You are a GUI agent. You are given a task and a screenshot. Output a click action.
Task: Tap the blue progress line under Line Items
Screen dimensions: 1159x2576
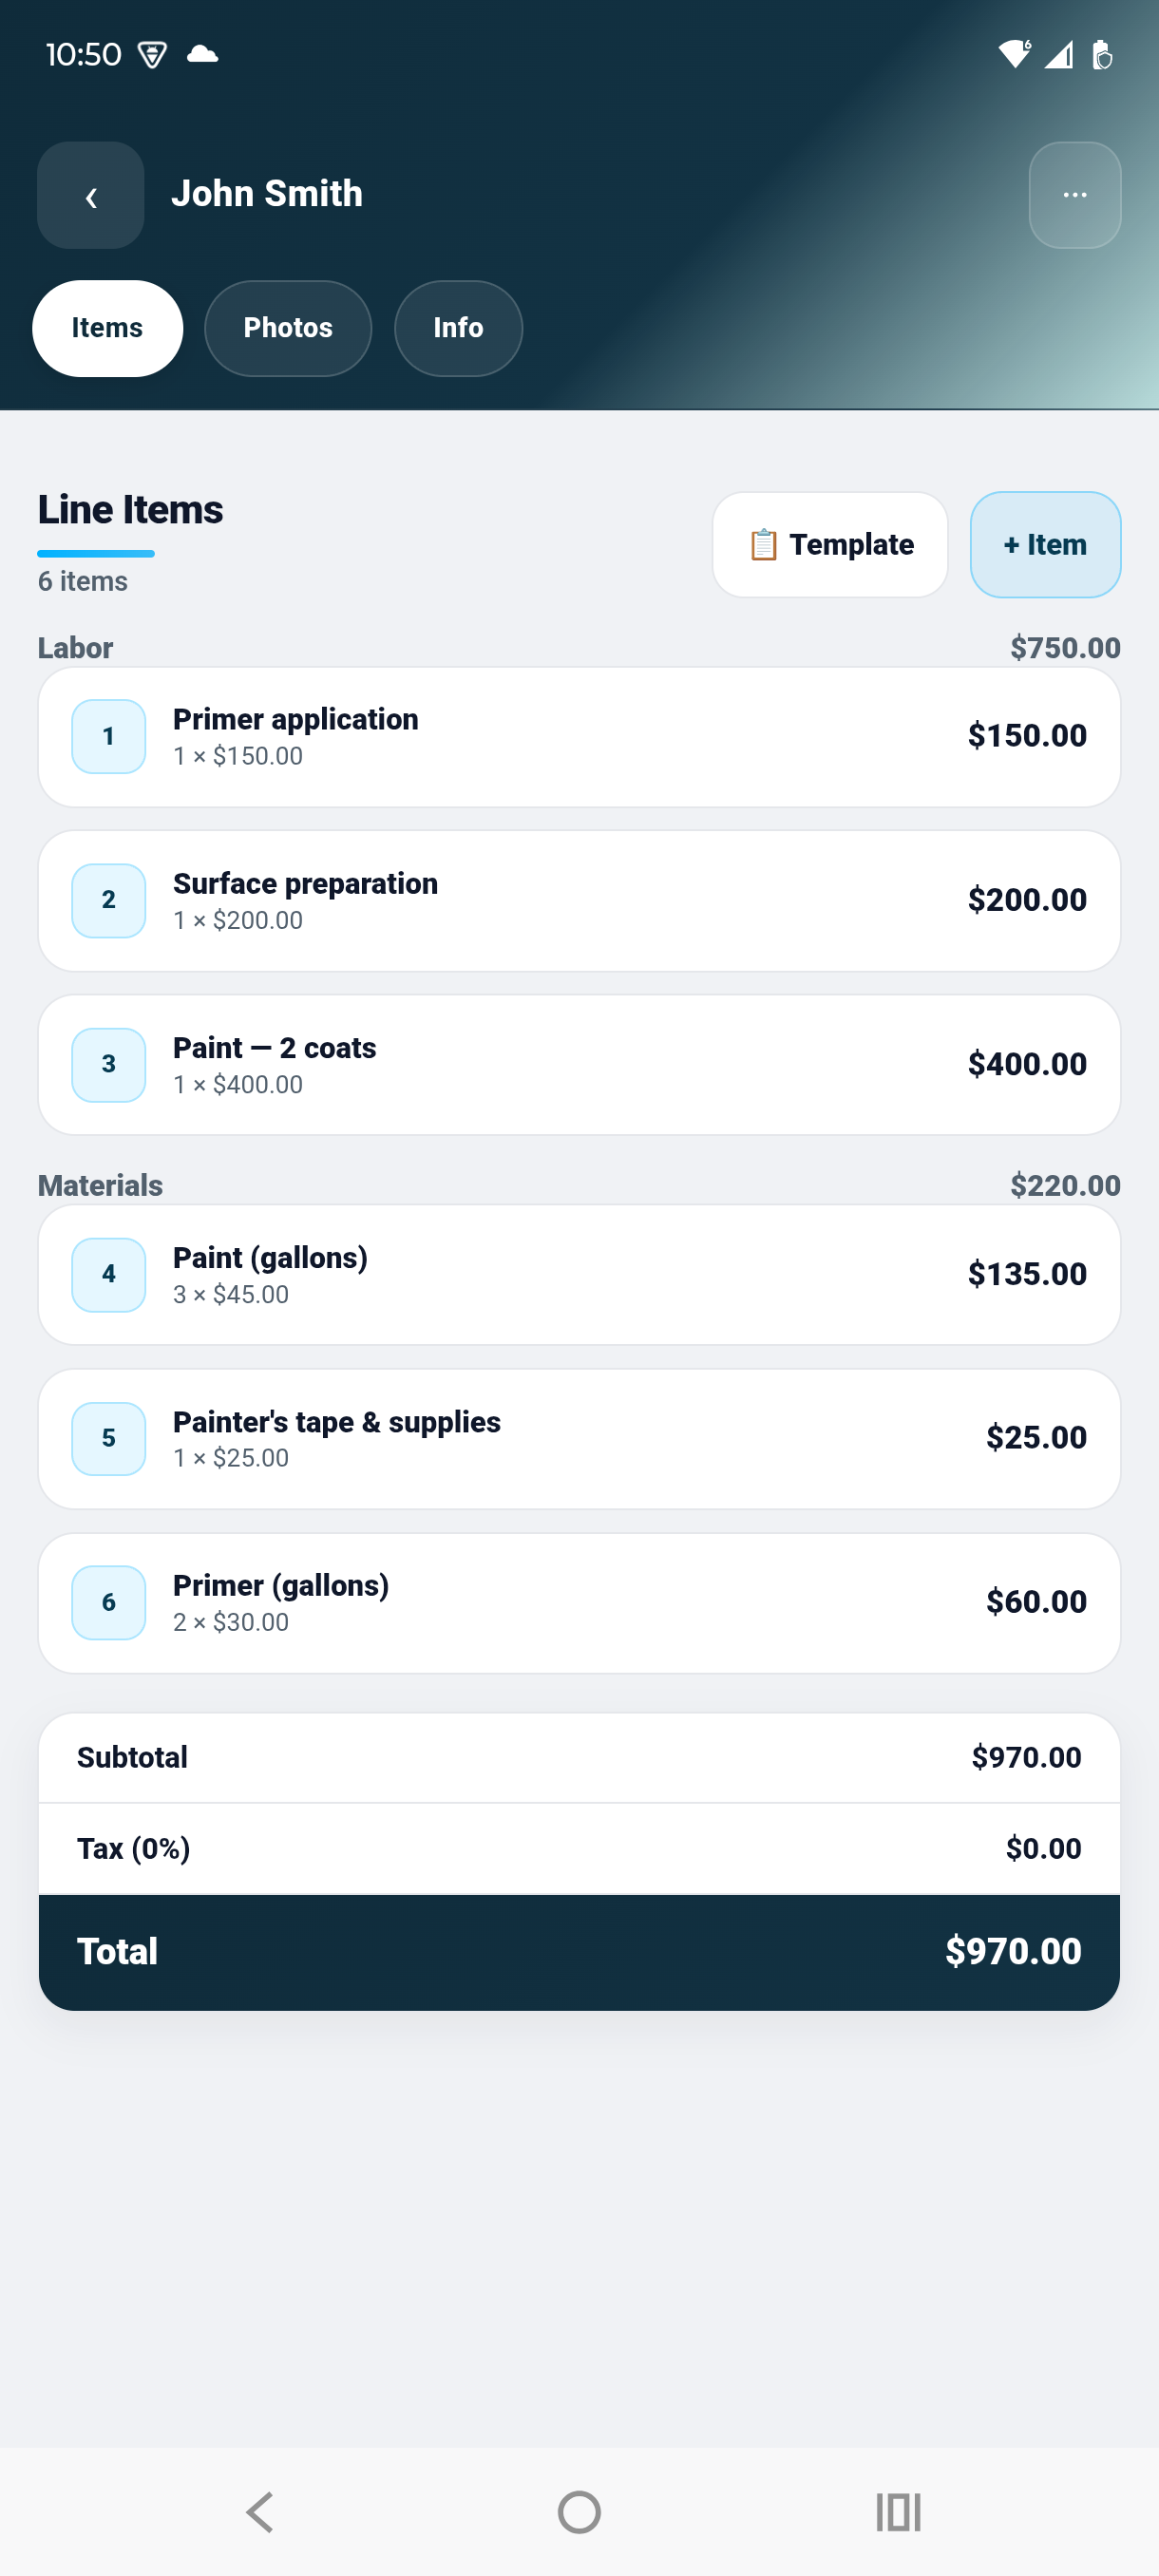[x=95, y=552]
